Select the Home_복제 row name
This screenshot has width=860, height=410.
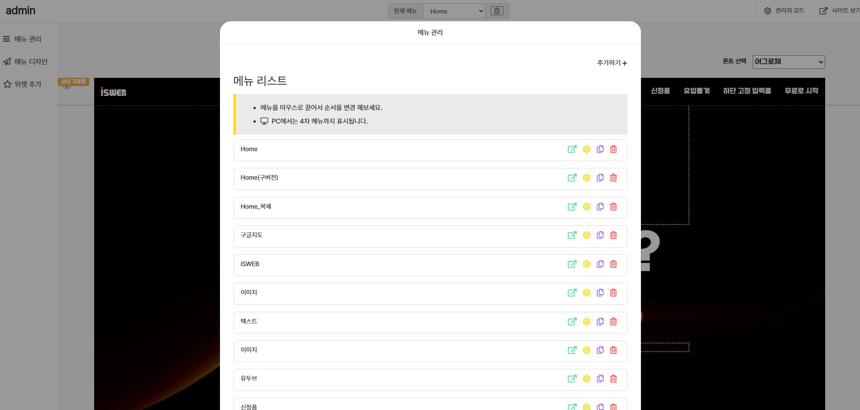[256, 207]
